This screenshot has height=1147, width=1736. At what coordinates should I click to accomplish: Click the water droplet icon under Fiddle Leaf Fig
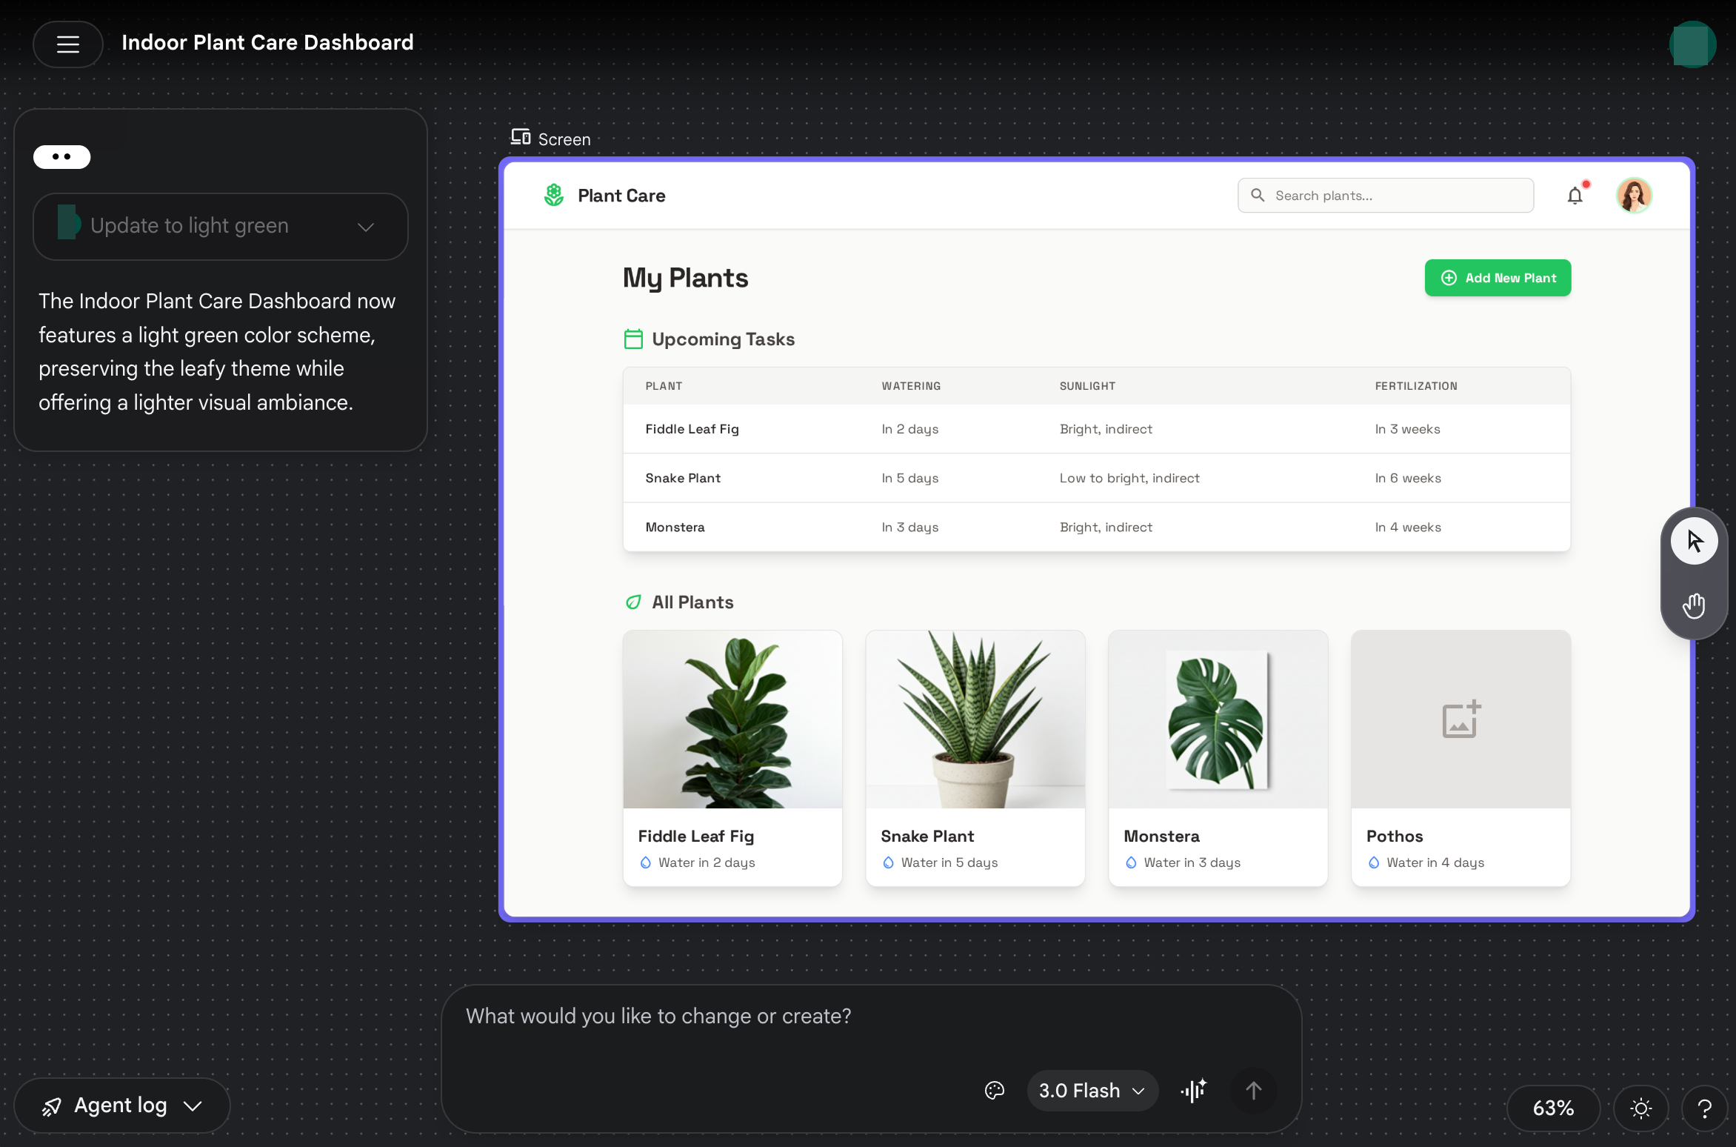point(646,862)
